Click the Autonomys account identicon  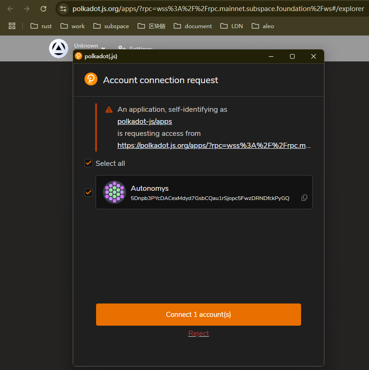point(114,192)
